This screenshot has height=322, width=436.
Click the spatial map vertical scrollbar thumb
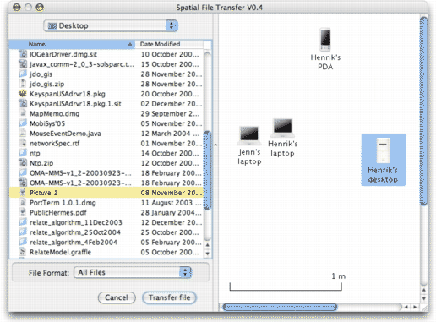click(x=423, y=112)
